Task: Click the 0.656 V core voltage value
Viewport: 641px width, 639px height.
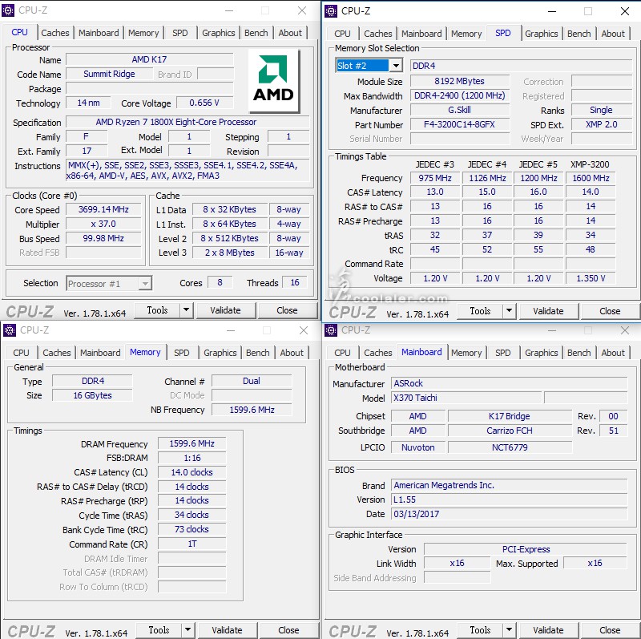Action: 204,103
